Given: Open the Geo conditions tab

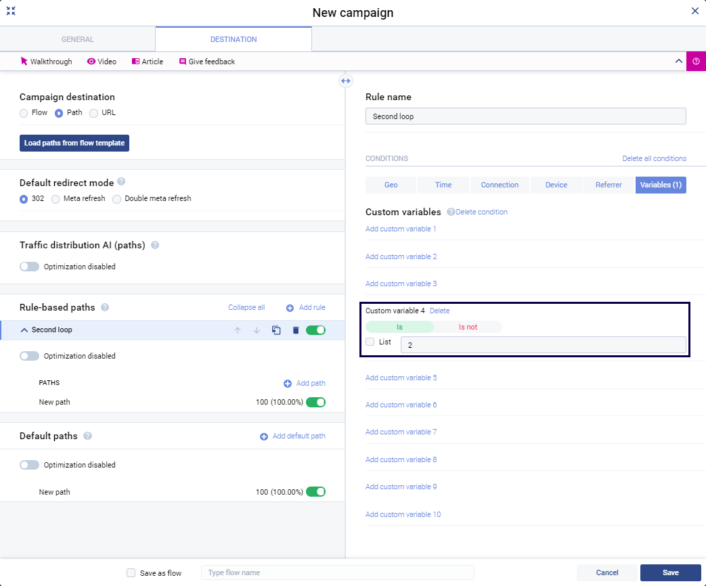Looking at the screenshot, I should point(391,185).
